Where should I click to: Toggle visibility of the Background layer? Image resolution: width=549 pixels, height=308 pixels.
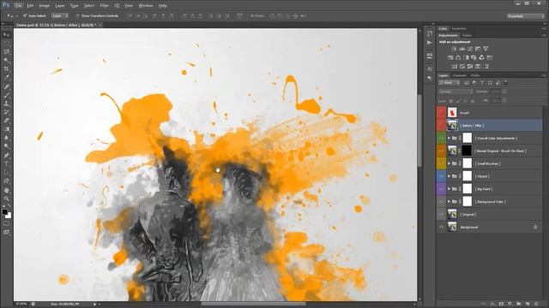click(441, 227)
